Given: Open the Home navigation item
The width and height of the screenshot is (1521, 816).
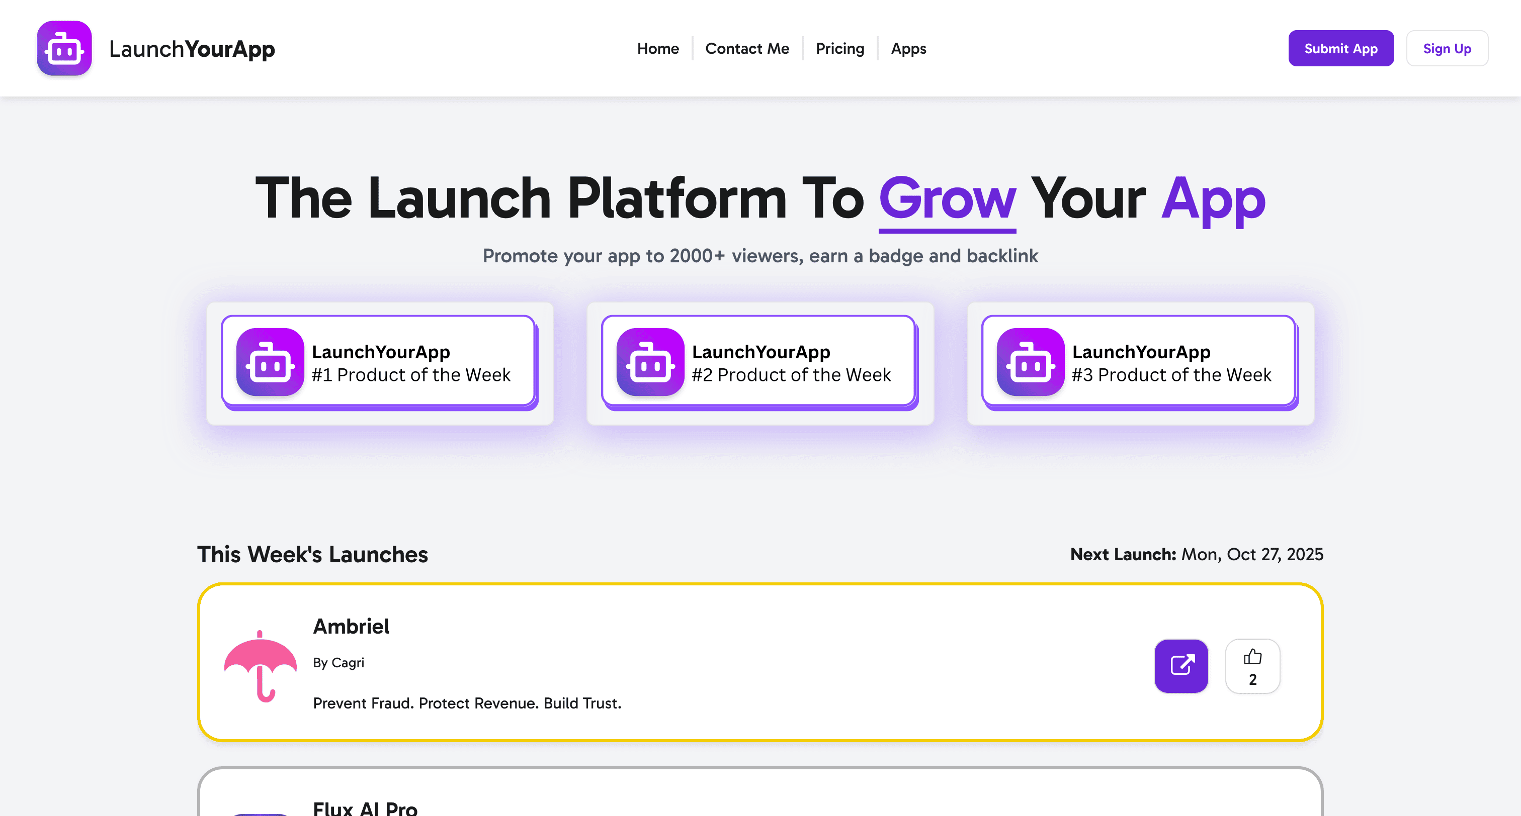Looking at the screenshot, I should (x=658, y=48).
